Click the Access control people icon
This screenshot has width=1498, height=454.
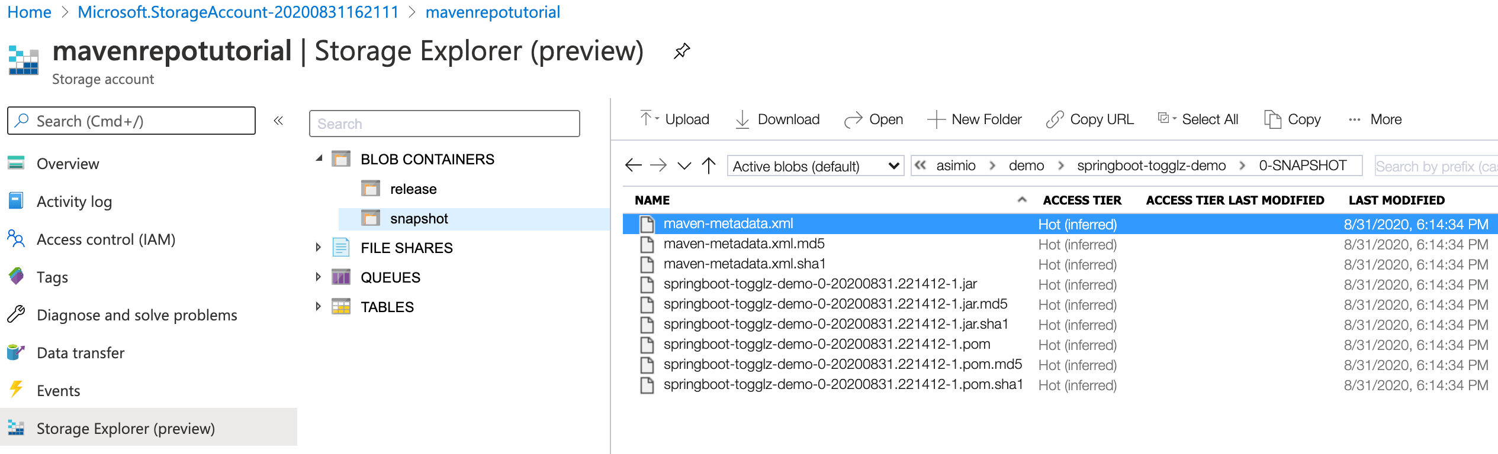pos(16,239)
